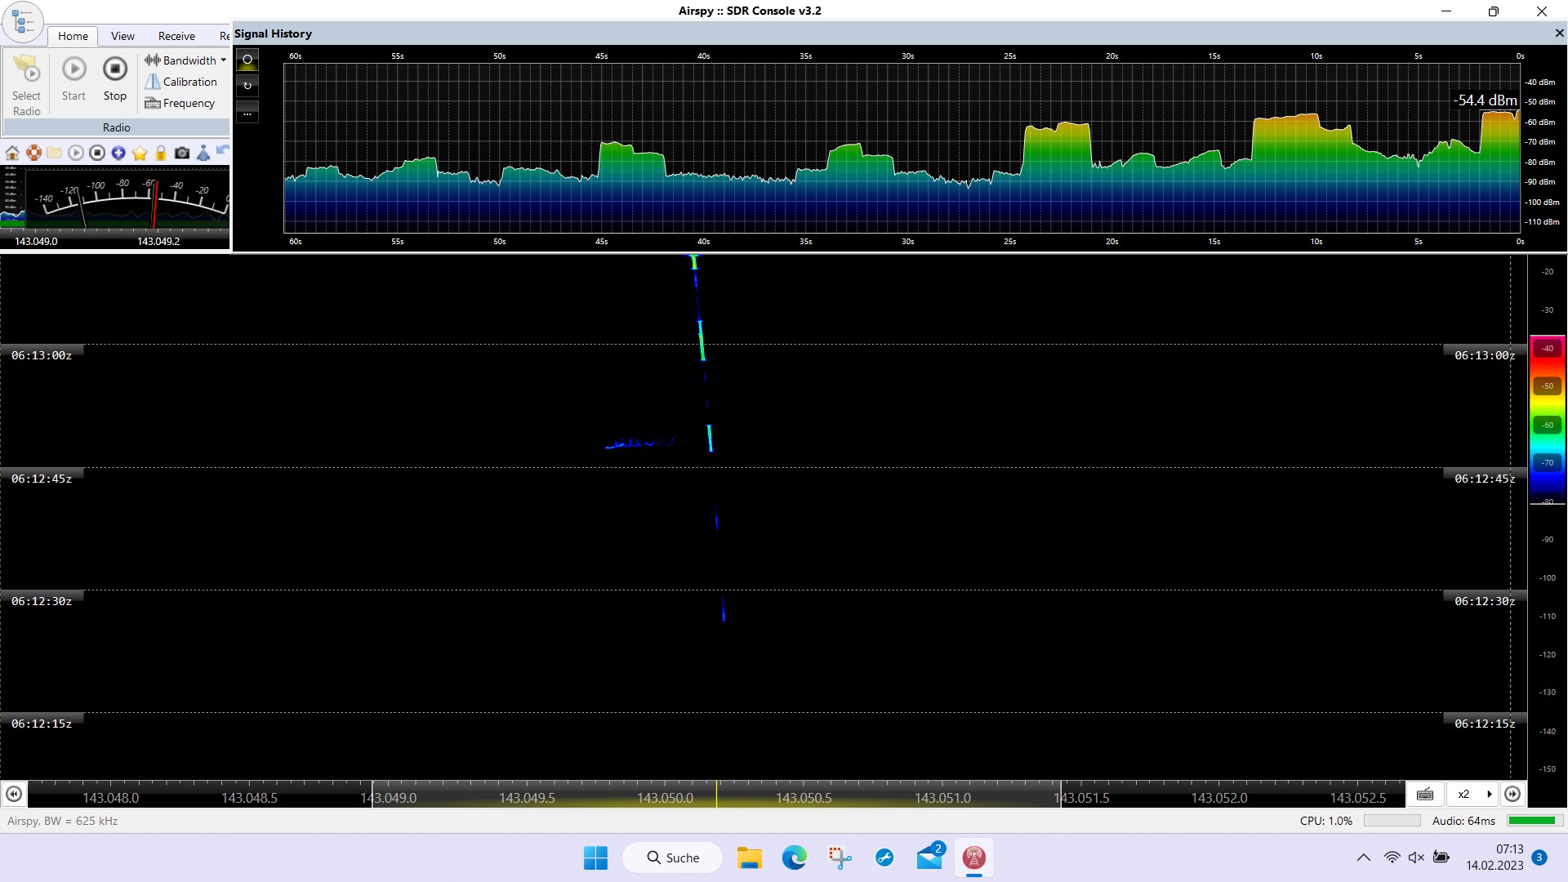The width and height of the screenshot is (1568, 882).
Task: Click the yellow tuned-frequency marker line
Action: (x=717, y=794)
